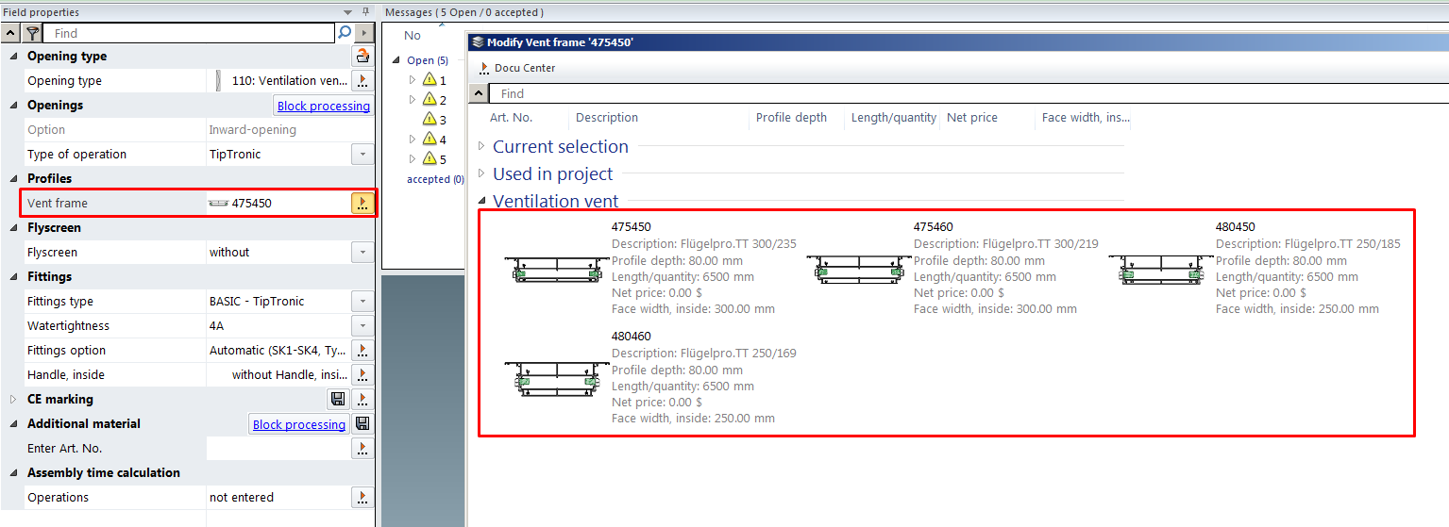Expand warning message 4 in Messages list
The image size is (1449, 527).
(x=413, y=140)
